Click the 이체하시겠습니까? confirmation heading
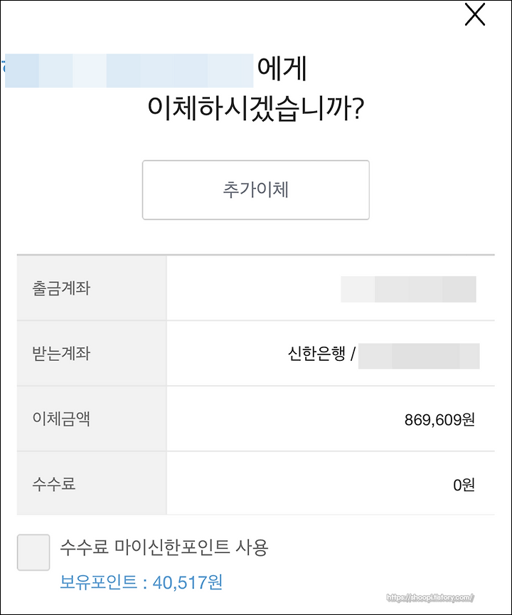The width and height of the screenshot is (512, 615). pos(256,108)
